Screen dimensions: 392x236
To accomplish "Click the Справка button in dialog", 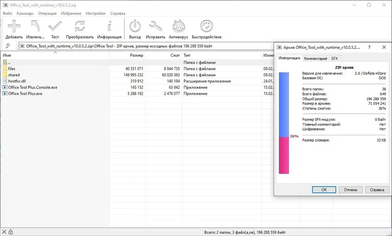I will click(377, 190).
